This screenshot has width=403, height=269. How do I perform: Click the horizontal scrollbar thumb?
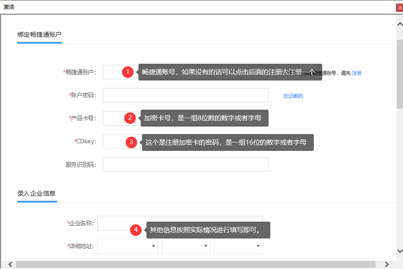pyautogui.click(x=195, y=264)
